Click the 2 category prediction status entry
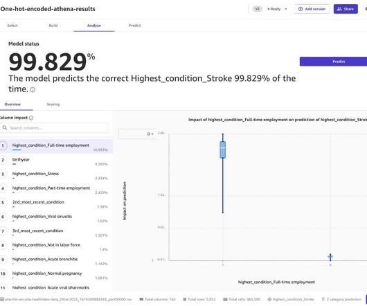The width and height of the screenshot is (367, 306). click(341, 299)
